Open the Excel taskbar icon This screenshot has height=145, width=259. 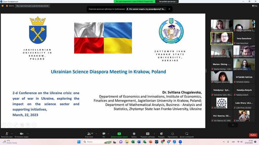point(133,142)
